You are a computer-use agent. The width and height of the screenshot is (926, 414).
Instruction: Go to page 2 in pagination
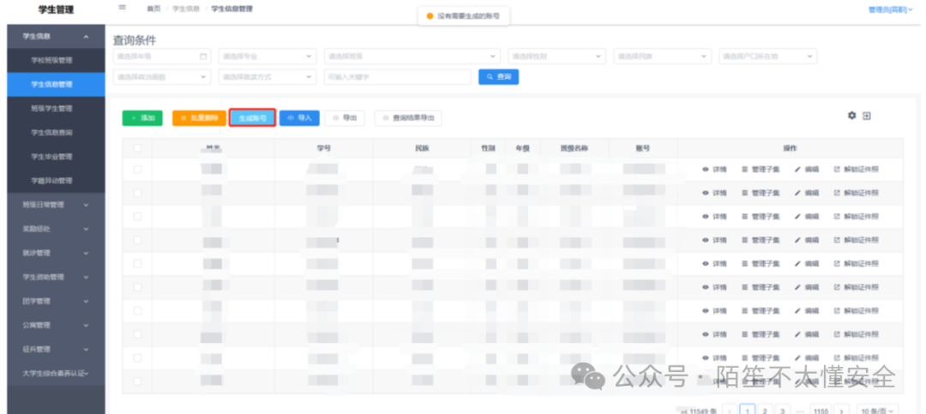pos(765,411)
